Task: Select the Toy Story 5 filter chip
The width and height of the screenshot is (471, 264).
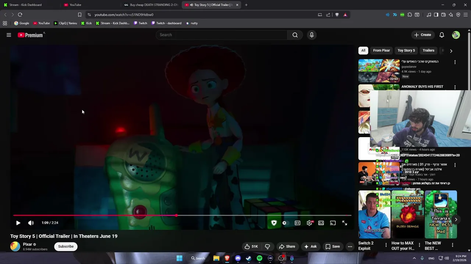Action: click(406, 50)
